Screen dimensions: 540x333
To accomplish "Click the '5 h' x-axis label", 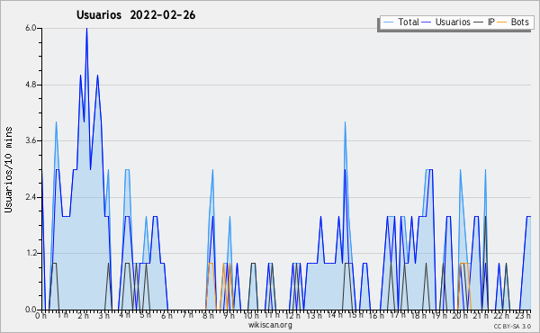I will point(145,315).
